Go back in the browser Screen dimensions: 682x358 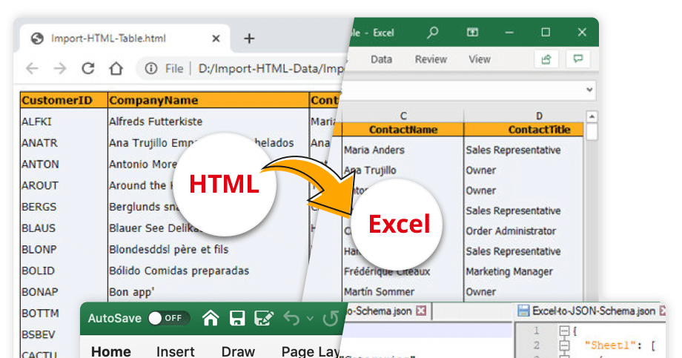(x=32, y=68)
